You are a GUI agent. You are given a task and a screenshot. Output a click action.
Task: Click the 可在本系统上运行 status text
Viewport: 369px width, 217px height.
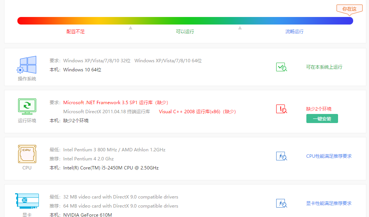point(324,67)
